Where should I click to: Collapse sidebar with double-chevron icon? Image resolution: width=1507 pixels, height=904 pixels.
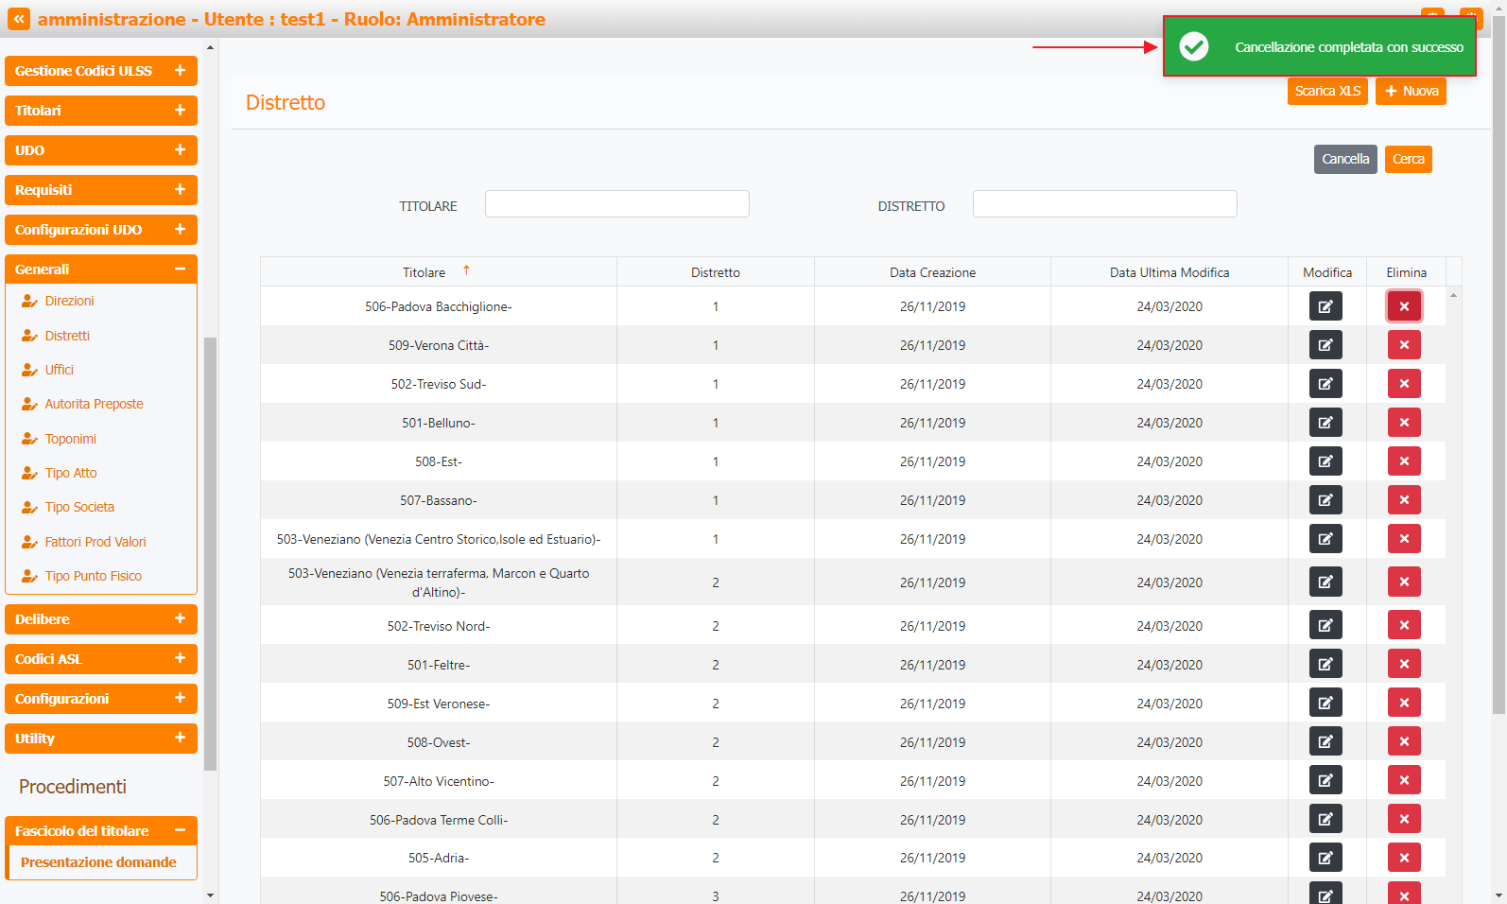point(19,19)
